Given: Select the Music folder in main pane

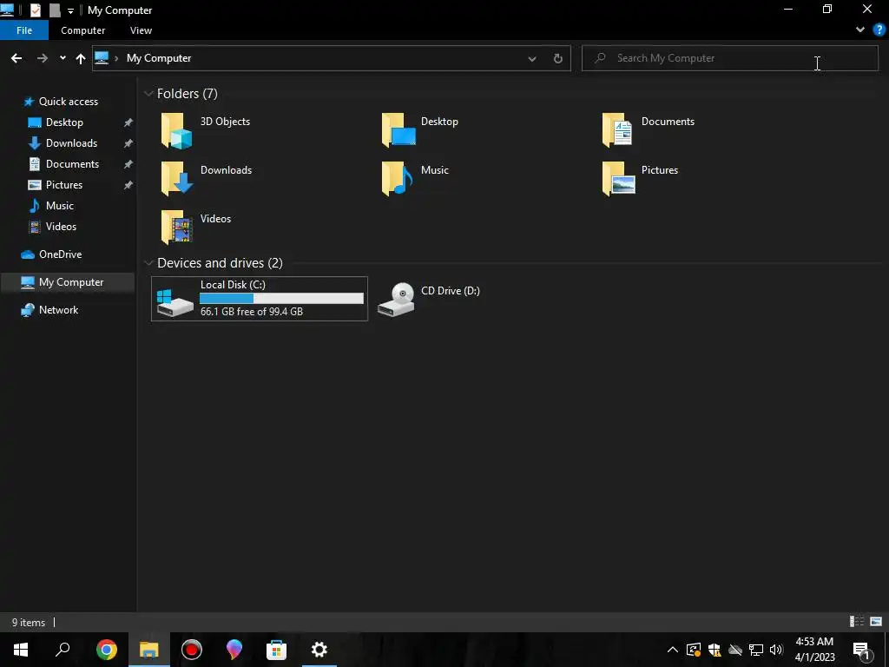Looking at the screenshot, I should coord(416,179).
